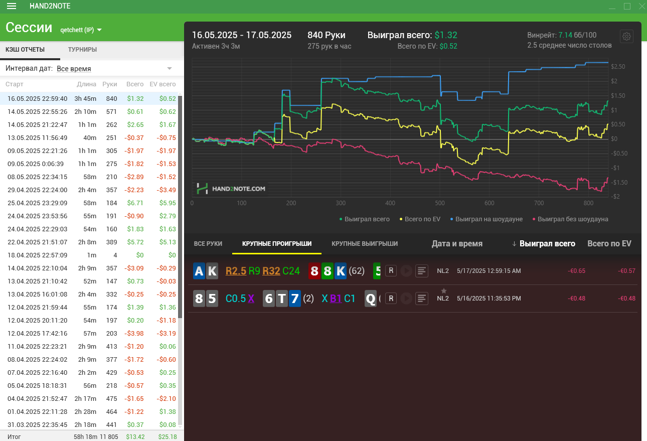Sort sessions by Руки column header

(109, 84)
